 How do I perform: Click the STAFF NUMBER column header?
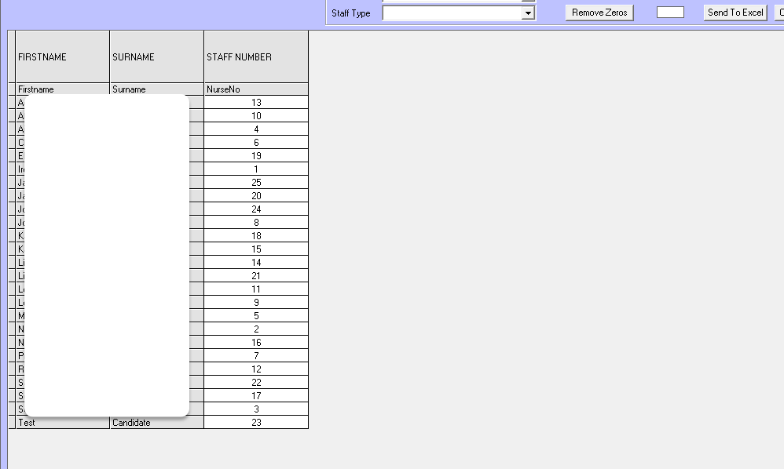point(255,57)
